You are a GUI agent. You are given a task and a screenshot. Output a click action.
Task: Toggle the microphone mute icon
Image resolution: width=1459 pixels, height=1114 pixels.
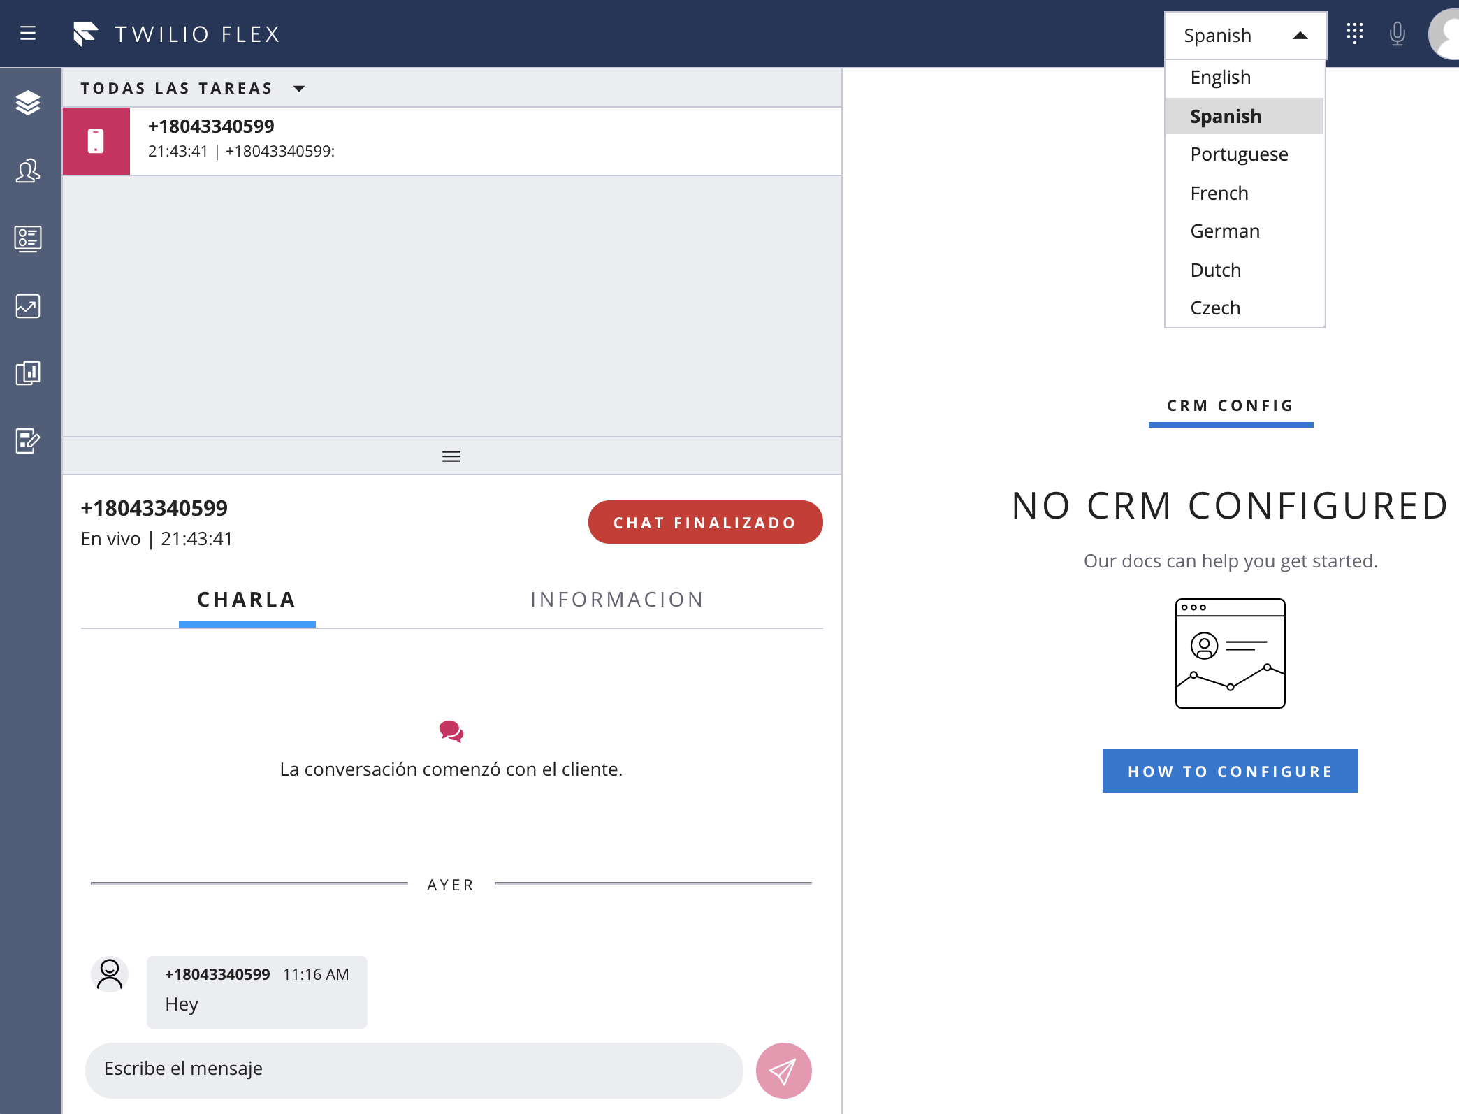click(x=1397, y=33)
